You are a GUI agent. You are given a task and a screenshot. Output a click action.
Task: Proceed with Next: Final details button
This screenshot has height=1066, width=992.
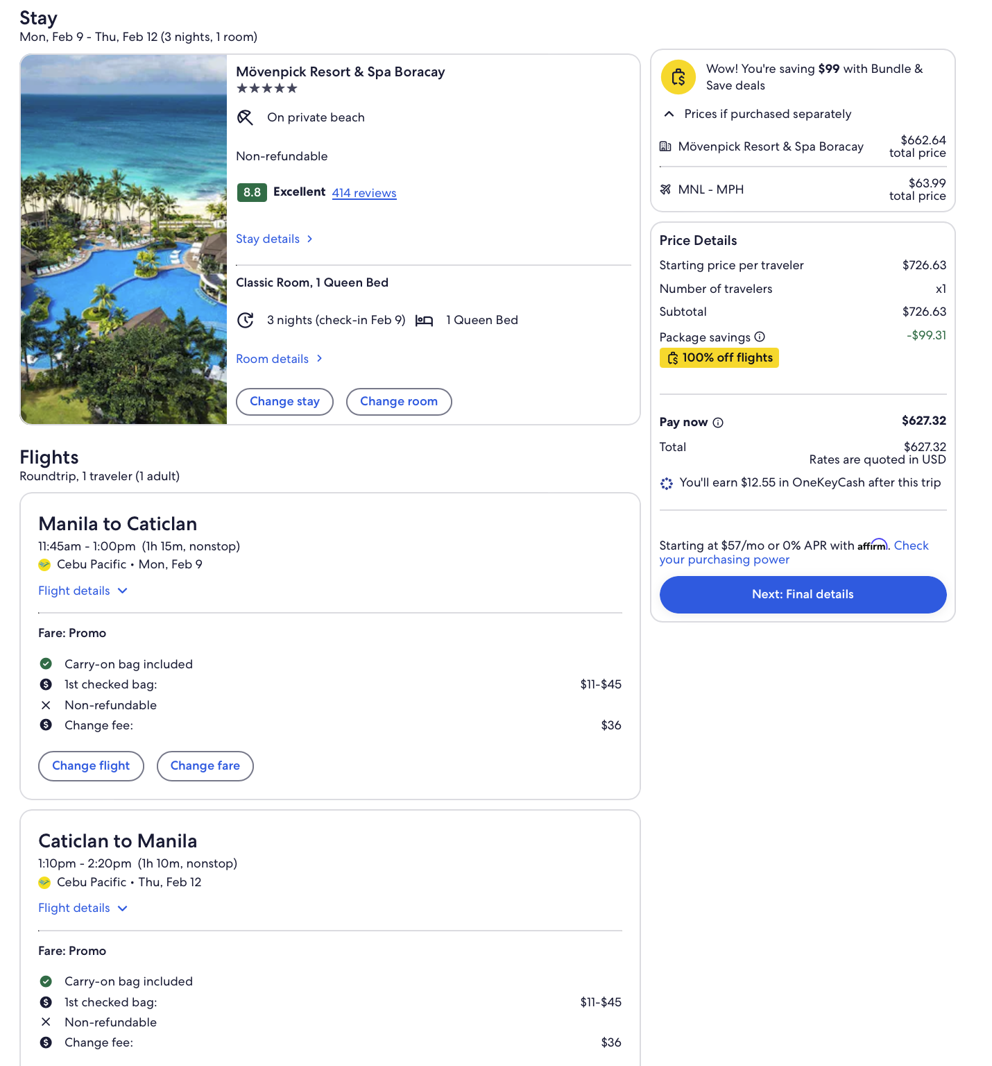click(x=803, y=595)
